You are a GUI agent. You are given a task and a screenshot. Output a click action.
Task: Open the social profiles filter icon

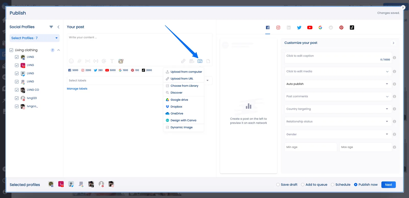(x=51, y=27)
